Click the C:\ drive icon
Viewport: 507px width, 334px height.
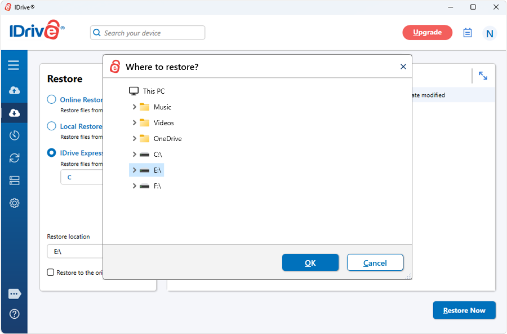coord(145,155)
